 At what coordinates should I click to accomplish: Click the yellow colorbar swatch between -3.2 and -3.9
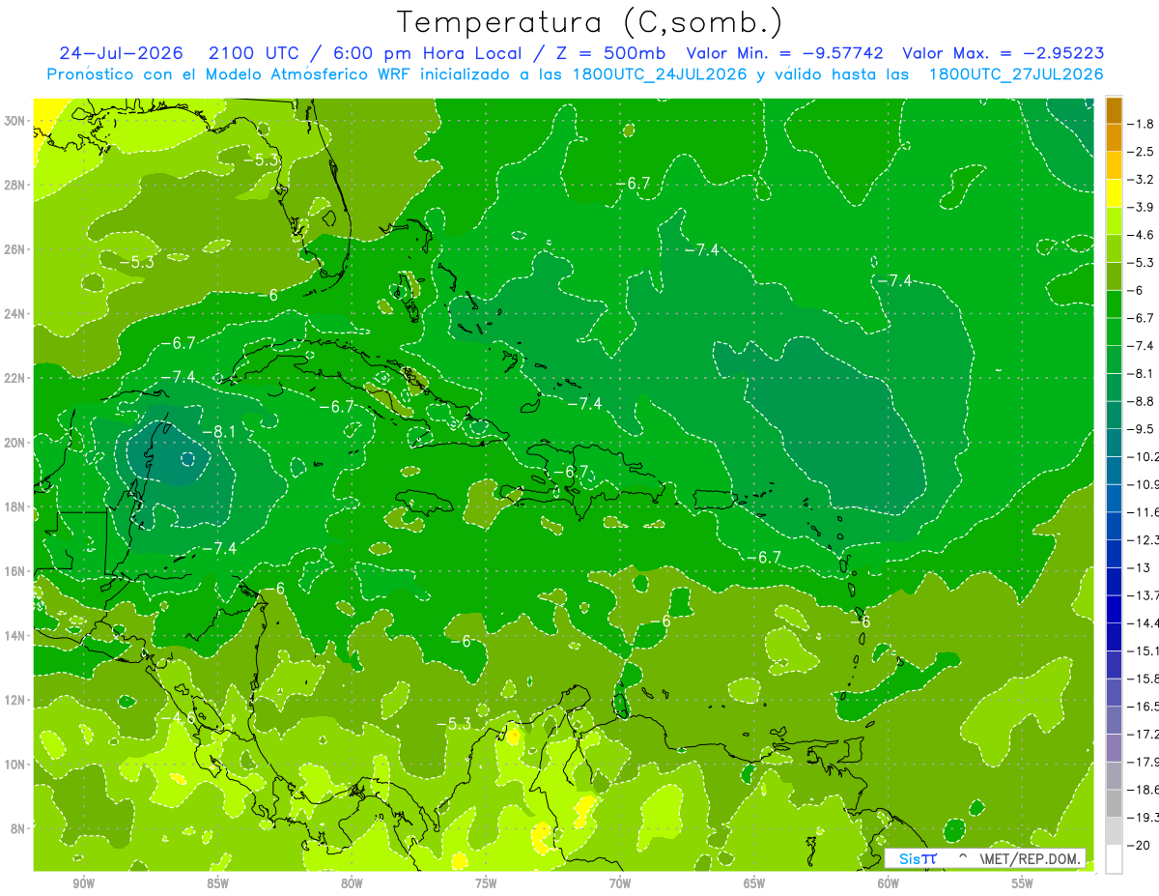[1114, 193]
